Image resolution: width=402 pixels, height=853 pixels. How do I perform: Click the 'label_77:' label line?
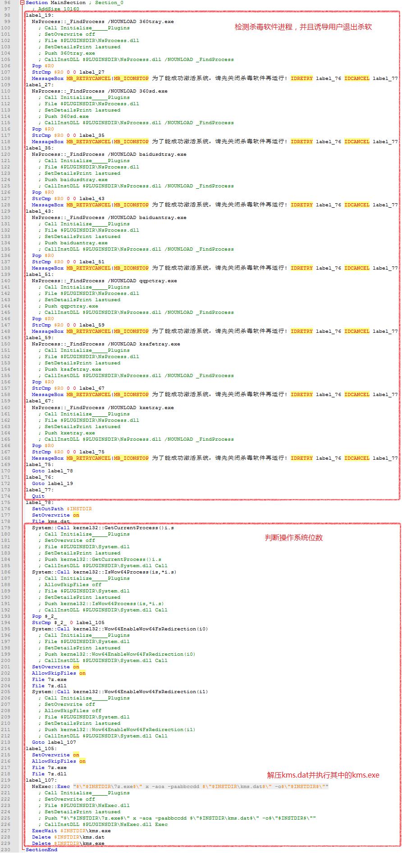coord(40,490)
